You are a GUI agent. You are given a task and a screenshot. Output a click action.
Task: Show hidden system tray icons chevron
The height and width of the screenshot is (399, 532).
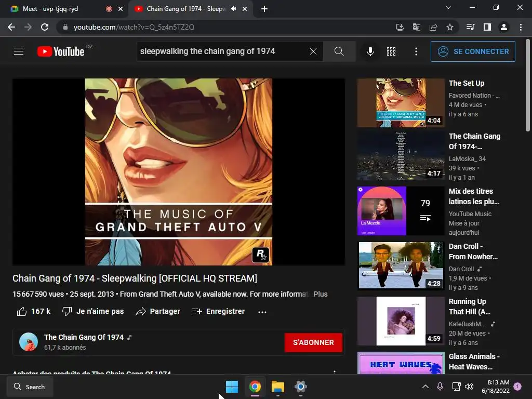click(x=425, y=387)
